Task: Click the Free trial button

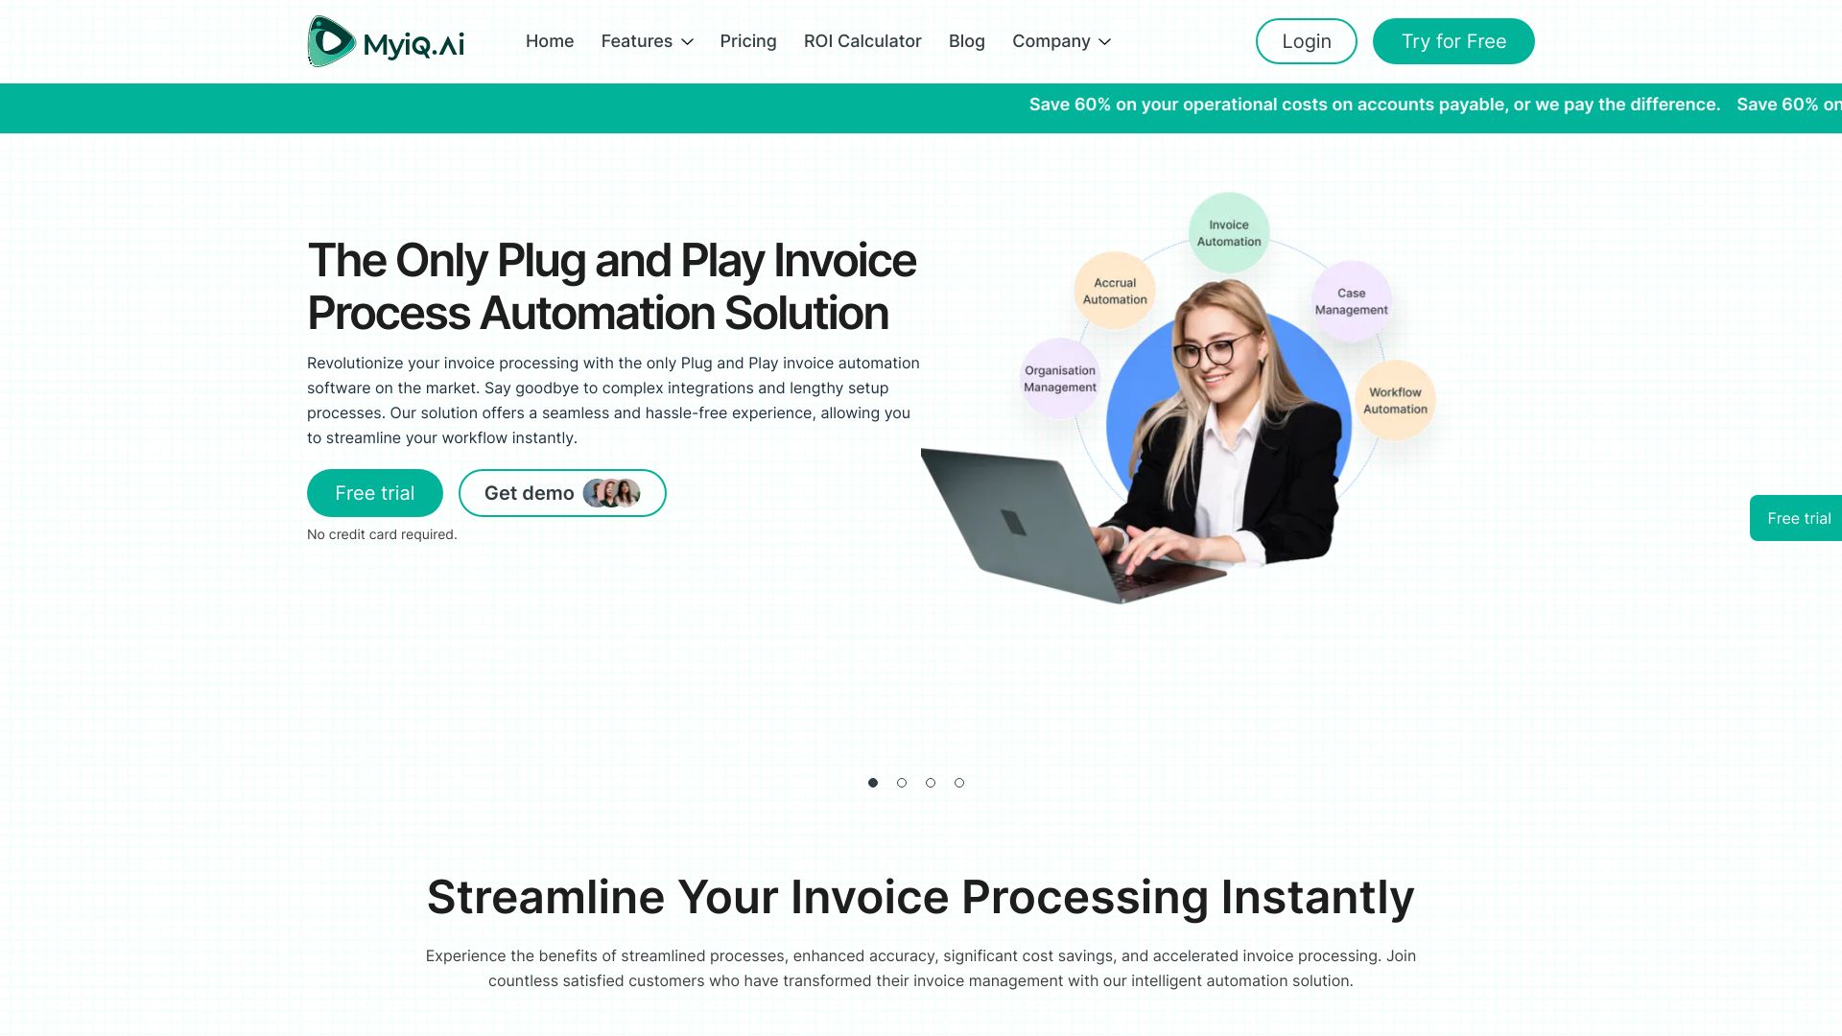Action: coord(376,492)
